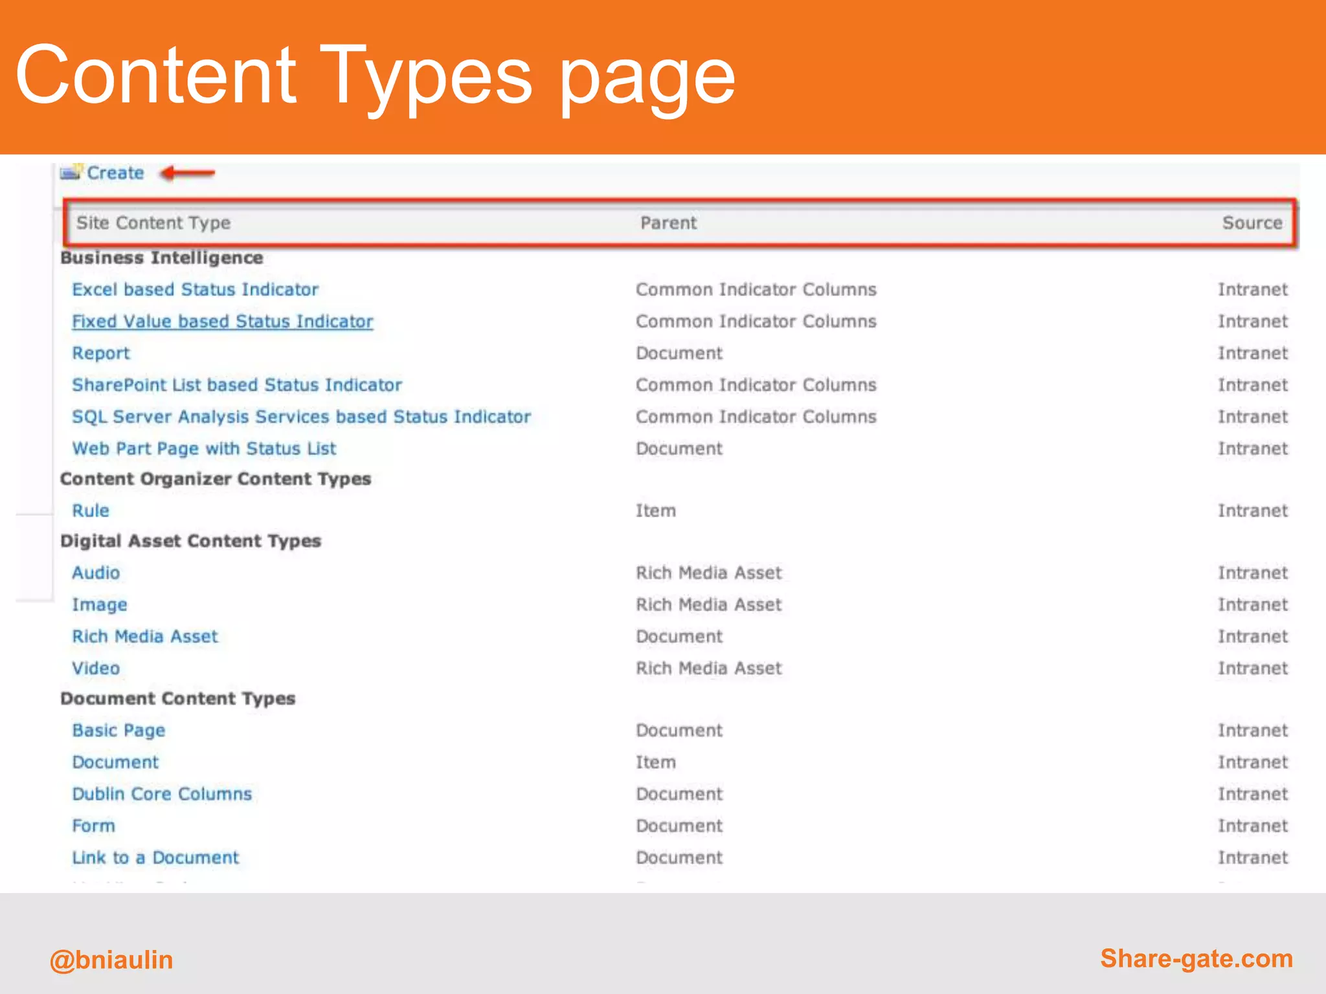Viewport: 1326px width, 994px height.
Task: Click the Share-gate.com footer link
Action: click(x=1196, y=958)
